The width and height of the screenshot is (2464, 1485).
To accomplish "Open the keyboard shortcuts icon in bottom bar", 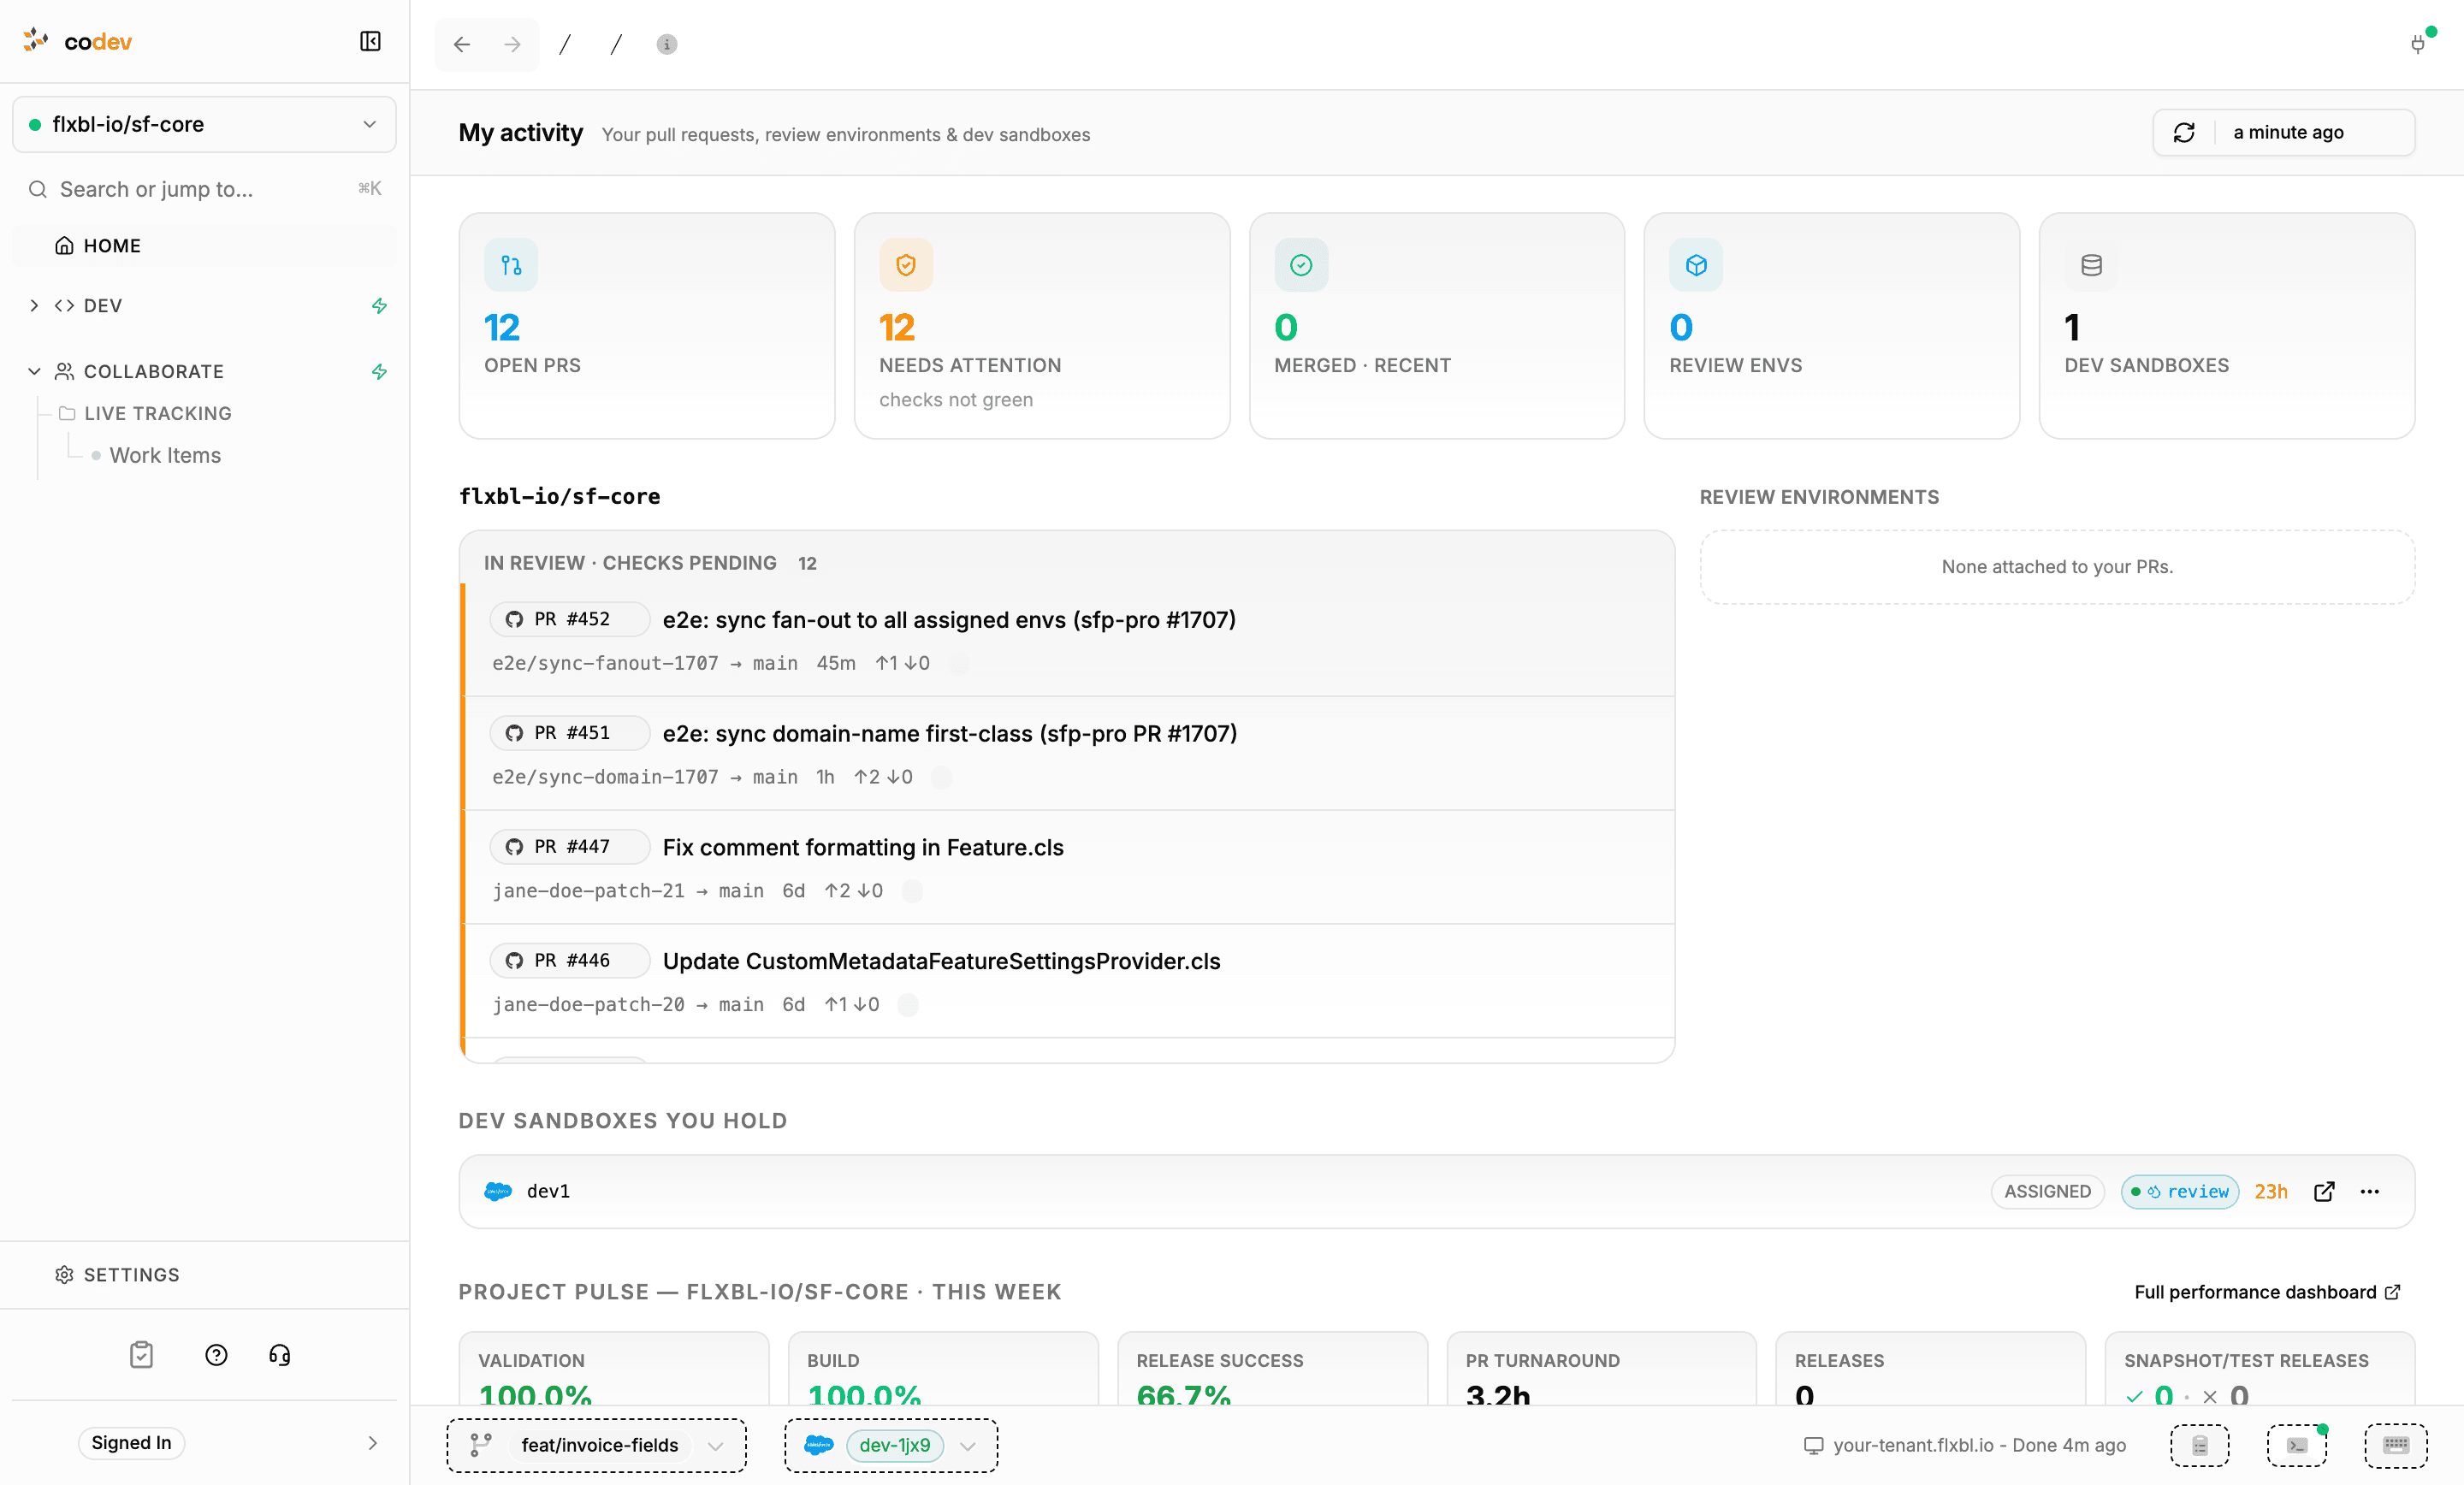I will (x=2396, y=1445).
